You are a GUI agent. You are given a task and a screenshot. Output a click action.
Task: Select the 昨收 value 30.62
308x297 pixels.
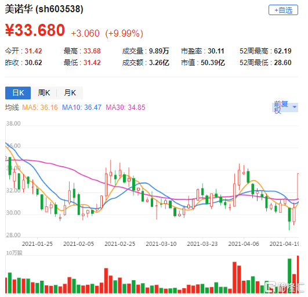tap(33, 63)
